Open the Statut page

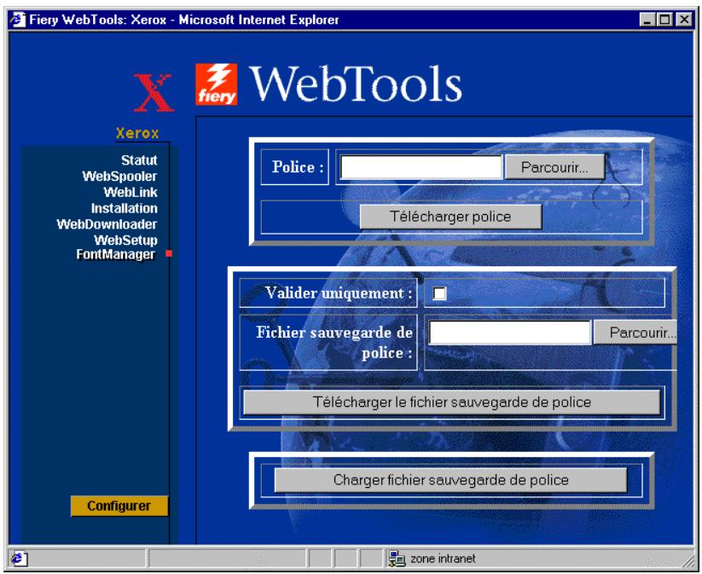(x=139, y=160)
